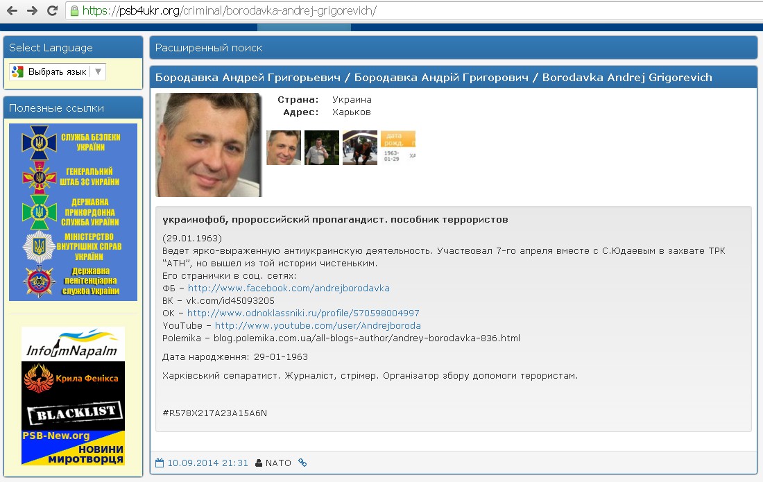Click the orange birth date thumbnail
The width and height of the screenshot is (763, 482).
(398, 148)
